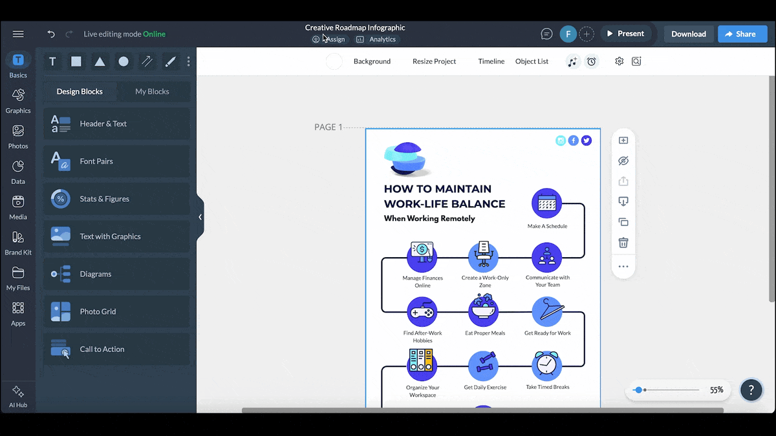Image resolution: width=776 pixels, height=436 pixels.
Task: Select the Rectangle shape tool
Action: (x=76, y=61)
